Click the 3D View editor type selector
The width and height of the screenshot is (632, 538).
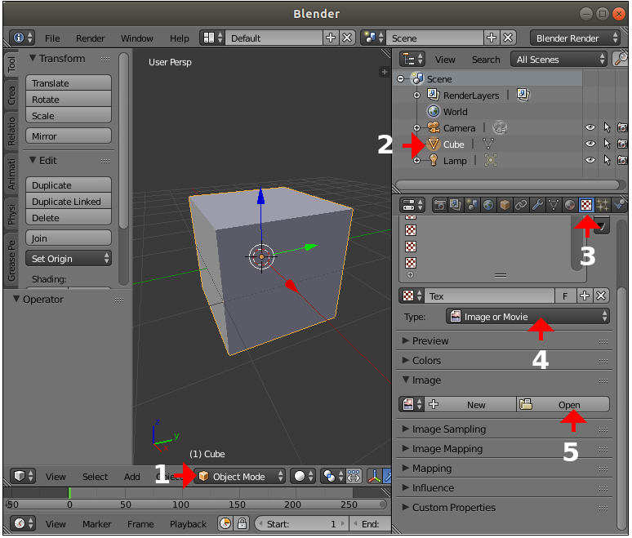click(23, 476)
